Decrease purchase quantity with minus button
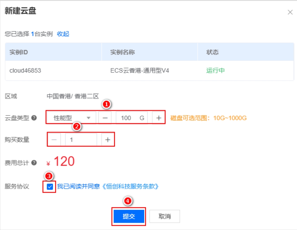Screen dimensions: 297x230 tap(54, 140)
